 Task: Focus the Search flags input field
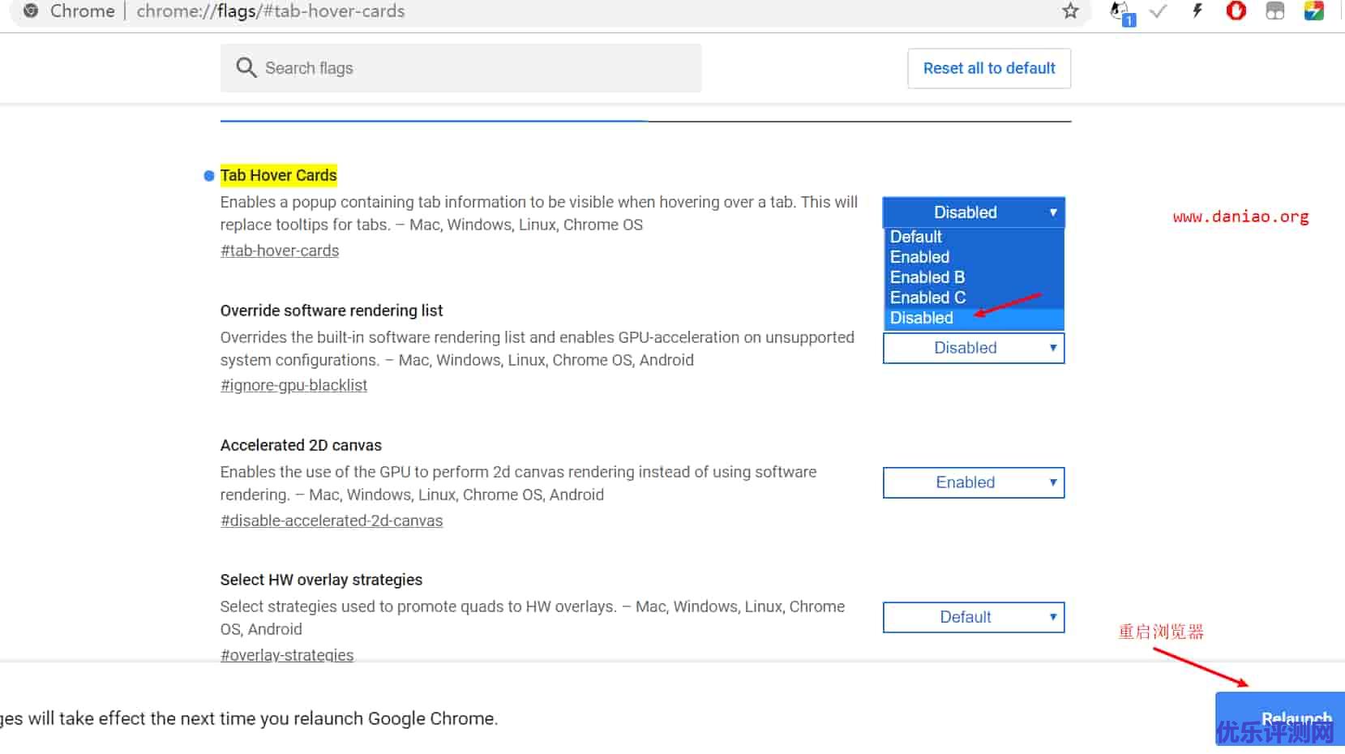(460, 68)
